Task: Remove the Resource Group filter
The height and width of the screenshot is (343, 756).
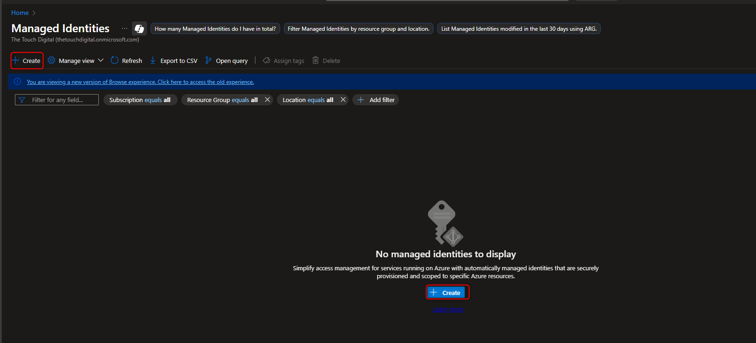Action: pyautogui.click(x=268, y=100)
